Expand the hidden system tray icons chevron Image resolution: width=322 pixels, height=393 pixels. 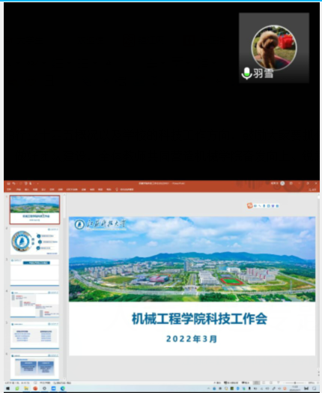208,388
